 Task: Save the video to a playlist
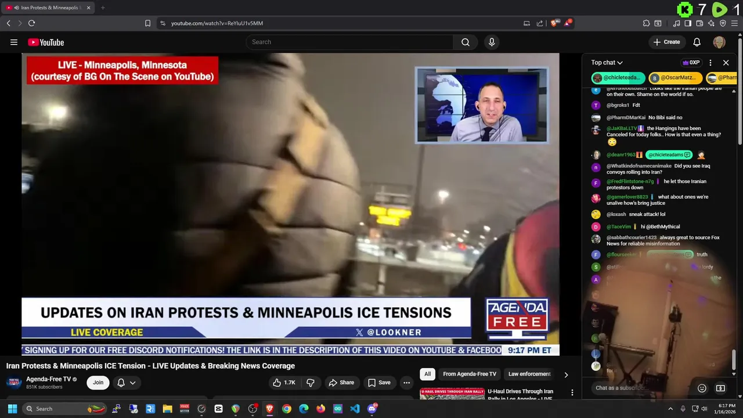point(379,383)
